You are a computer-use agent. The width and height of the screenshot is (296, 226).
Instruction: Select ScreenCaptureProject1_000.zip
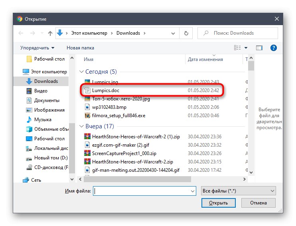point(124,153)
